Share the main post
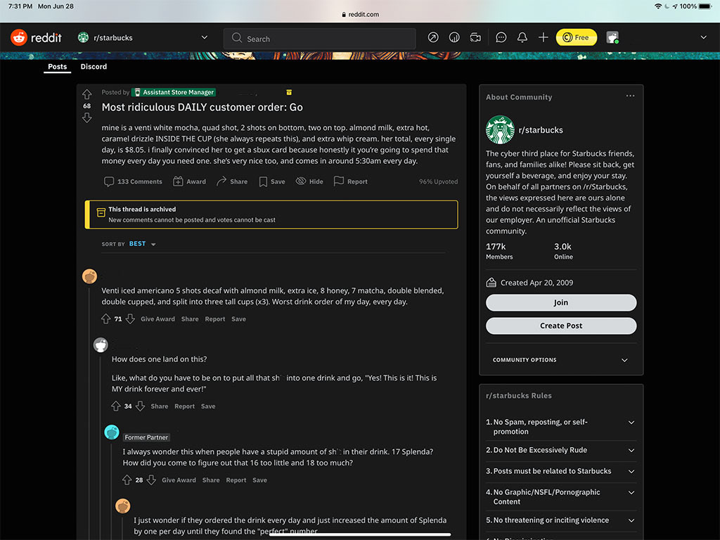This screenshot has width=720, height=540. click(x=232, y=181)
